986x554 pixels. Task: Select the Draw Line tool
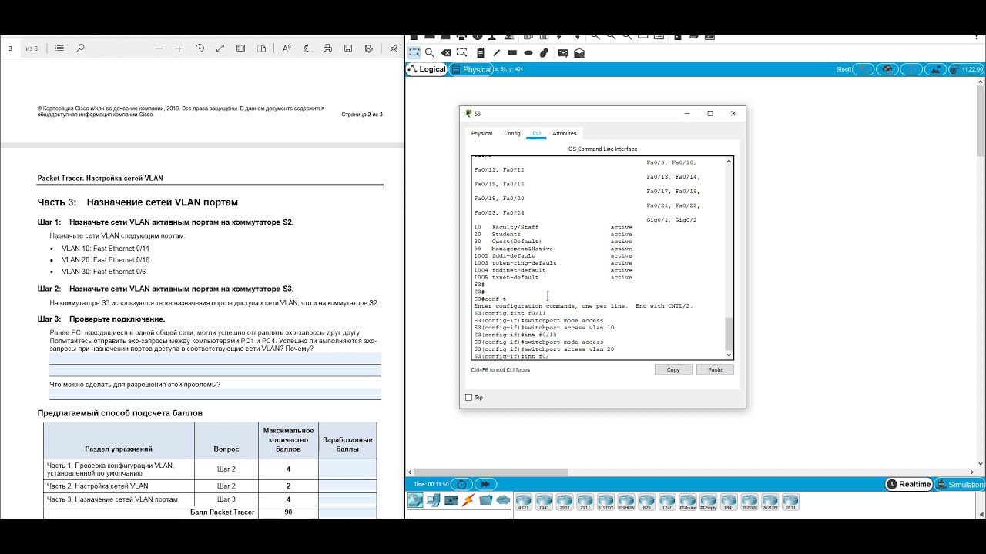(x=497, y=53)
